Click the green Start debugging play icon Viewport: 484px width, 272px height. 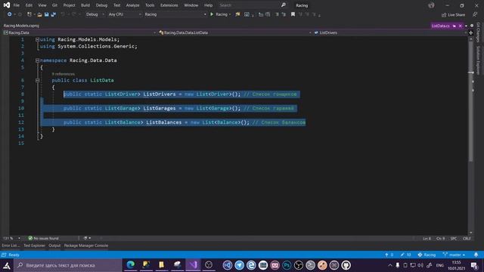[212, 14]
